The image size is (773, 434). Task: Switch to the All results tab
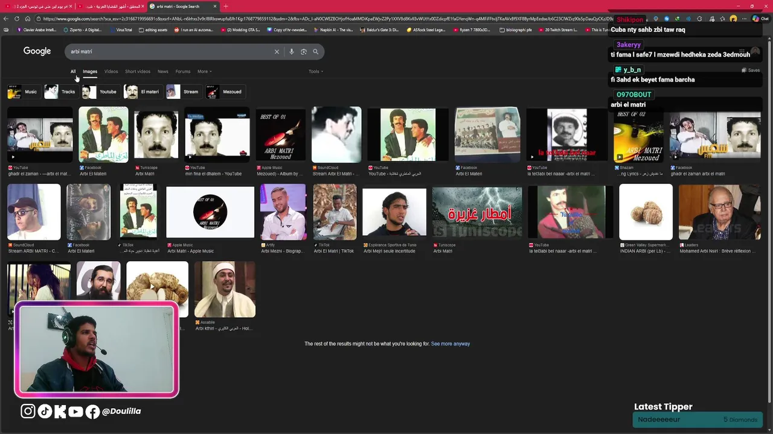point(73,72)
